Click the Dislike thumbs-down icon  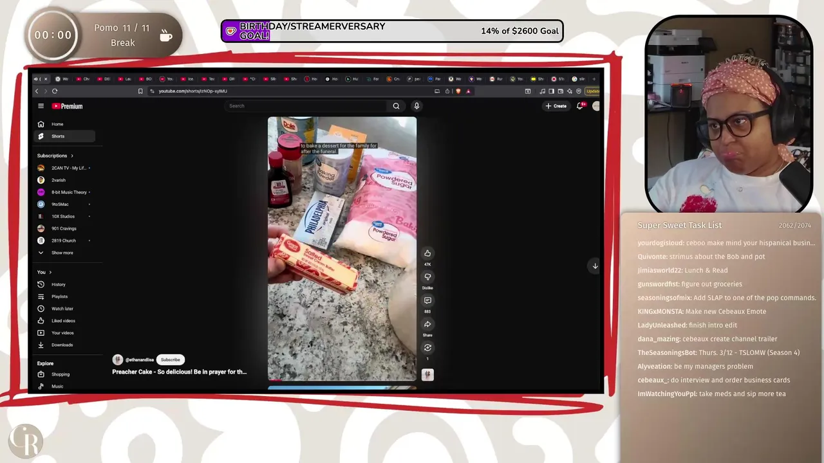[427, 277]
